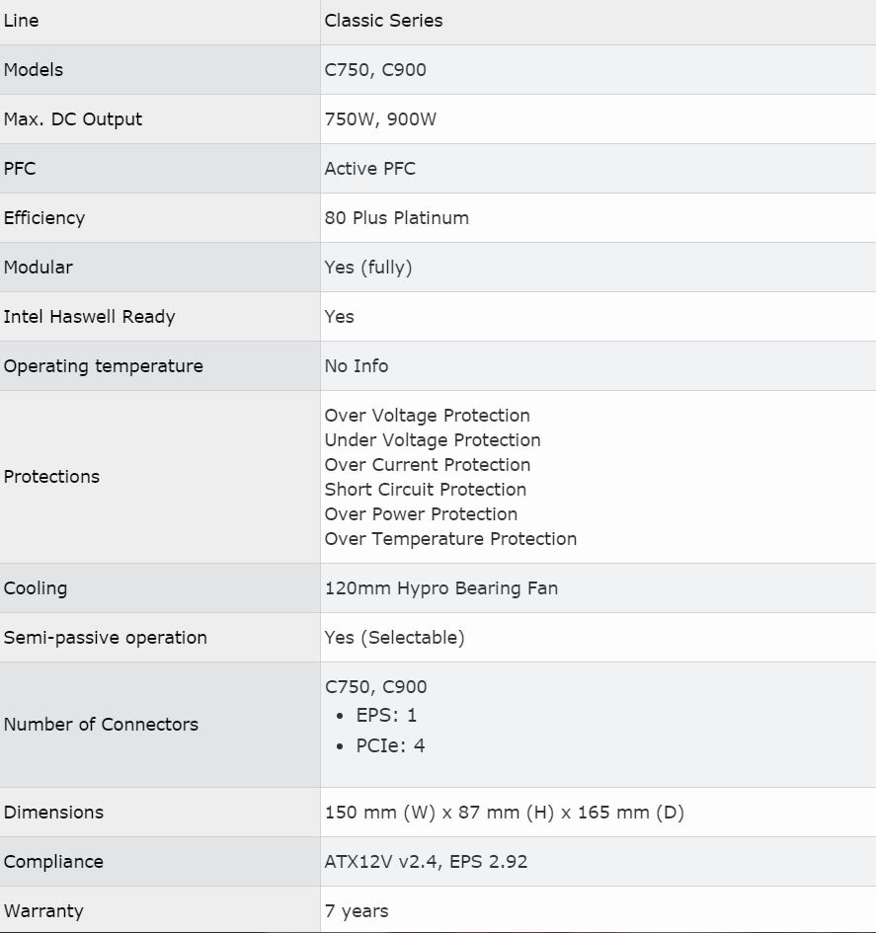Click the "750W, 900W" output value

[380, 119]
